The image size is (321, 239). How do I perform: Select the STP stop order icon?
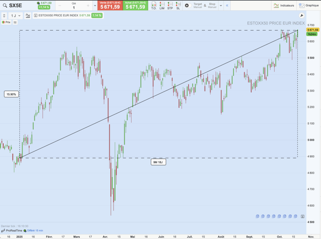170,5
